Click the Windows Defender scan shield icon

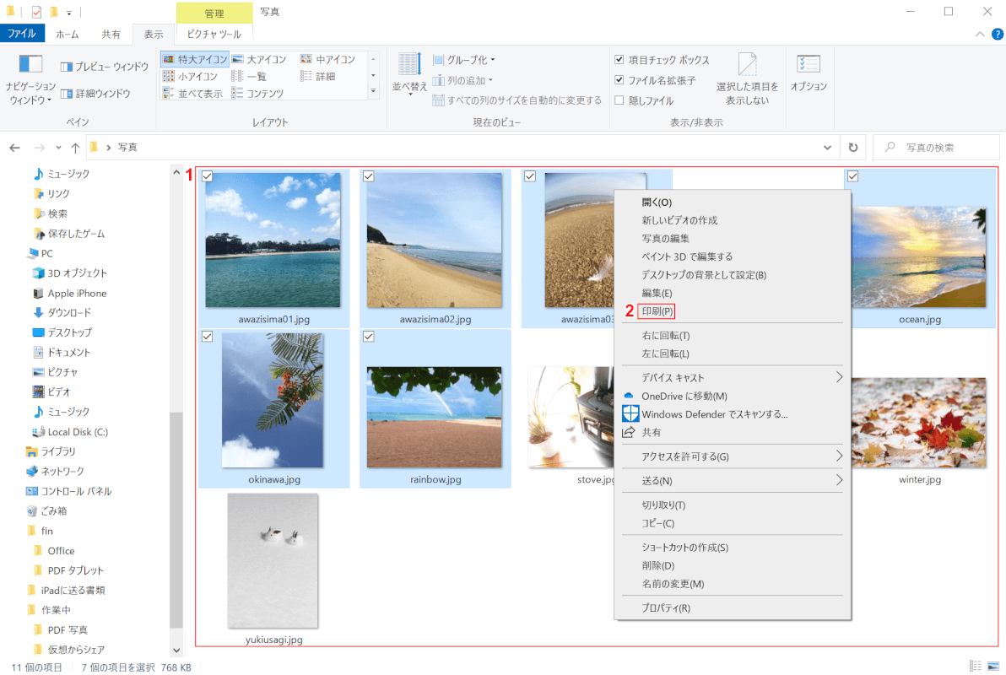(x=630, y=414)
